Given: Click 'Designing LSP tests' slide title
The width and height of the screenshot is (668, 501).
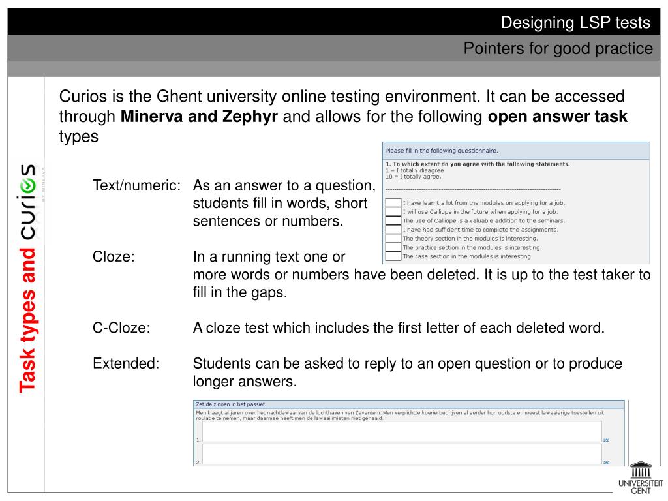Looking at the screenshot, I should pyautogui.click(x=575, y=23).
